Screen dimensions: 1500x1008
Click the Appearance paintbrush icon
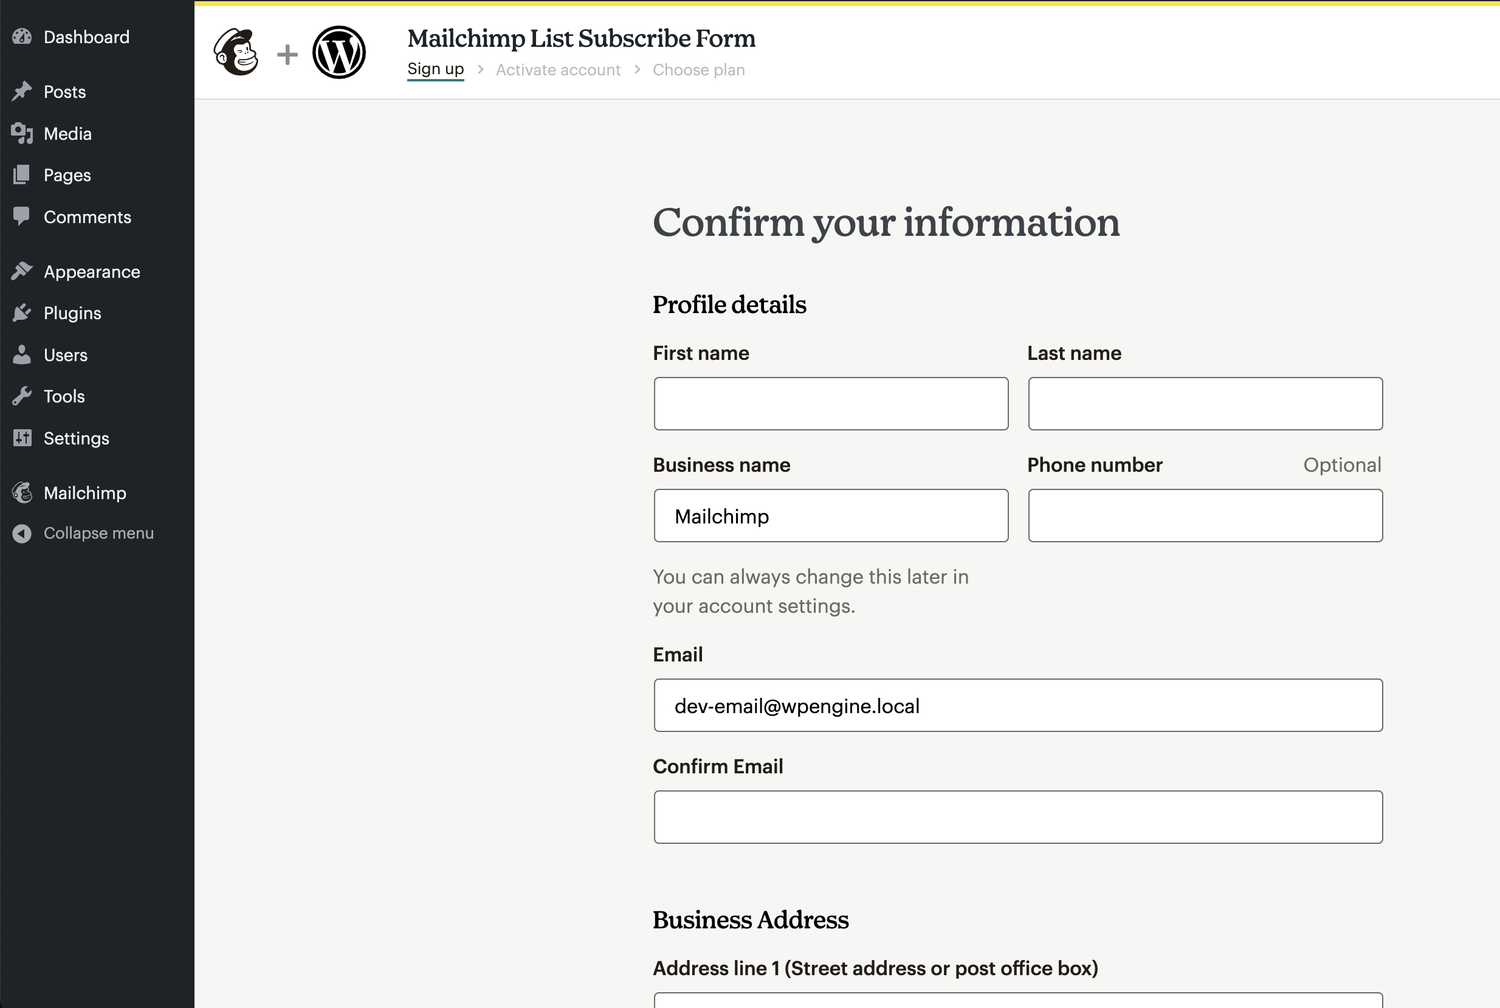point(22,271)
